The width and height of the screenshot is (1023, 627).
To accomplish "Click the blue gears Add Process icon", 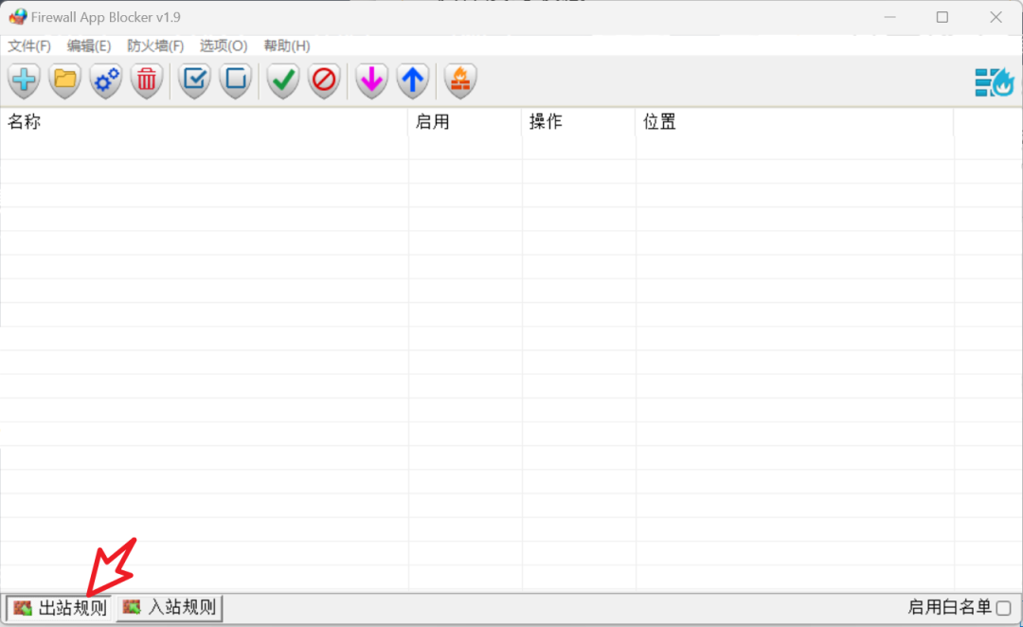I will (x=105, y=81).
